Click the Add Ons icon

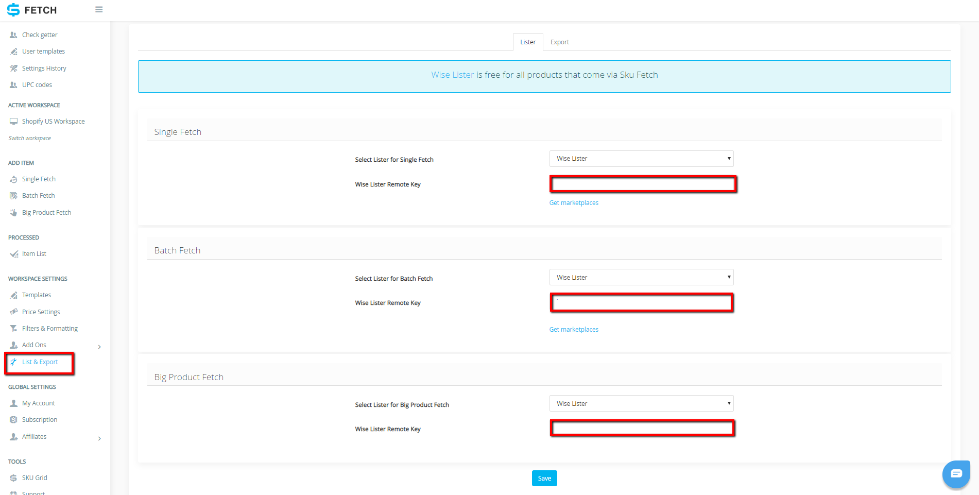coord(14,345)
